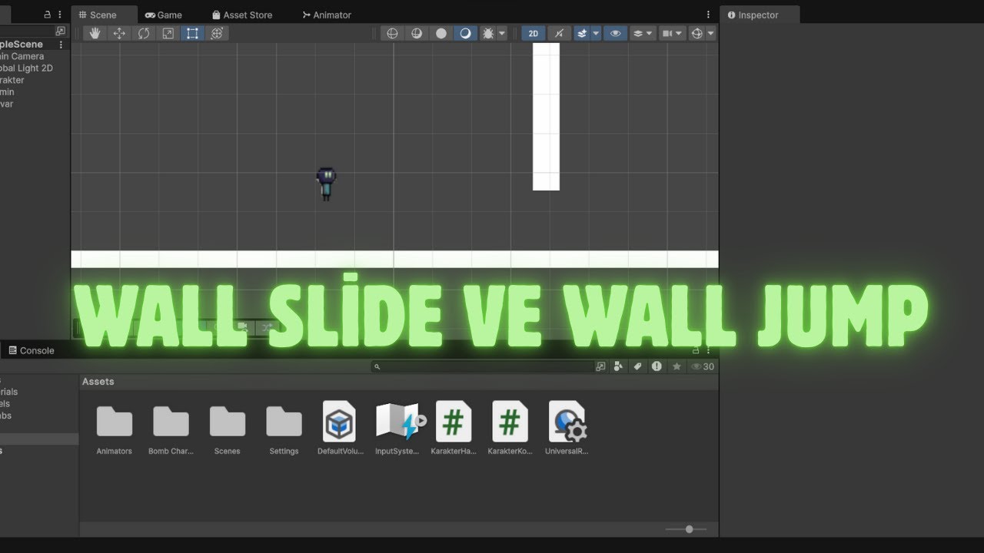This screenshot has height=553, width=984.
Task: Select Duvar object in Hierarchy
Action: pyautogui.click(x=7, y=104)
